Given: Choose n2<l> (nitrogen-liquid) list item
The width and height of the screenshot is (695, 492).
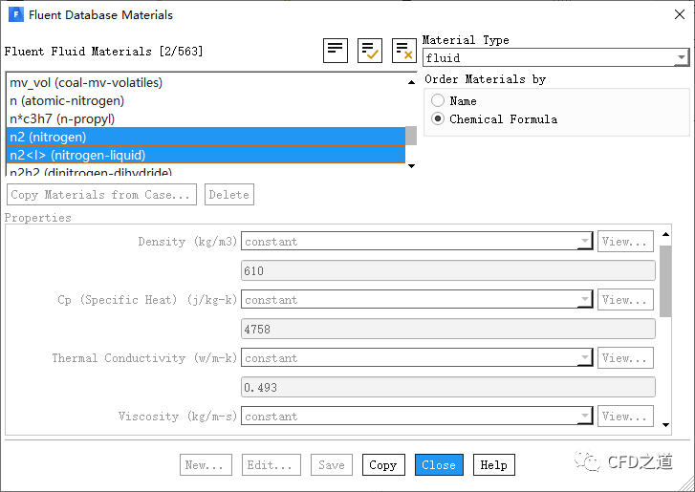Looking at the screenshot, I should (76, 155).
